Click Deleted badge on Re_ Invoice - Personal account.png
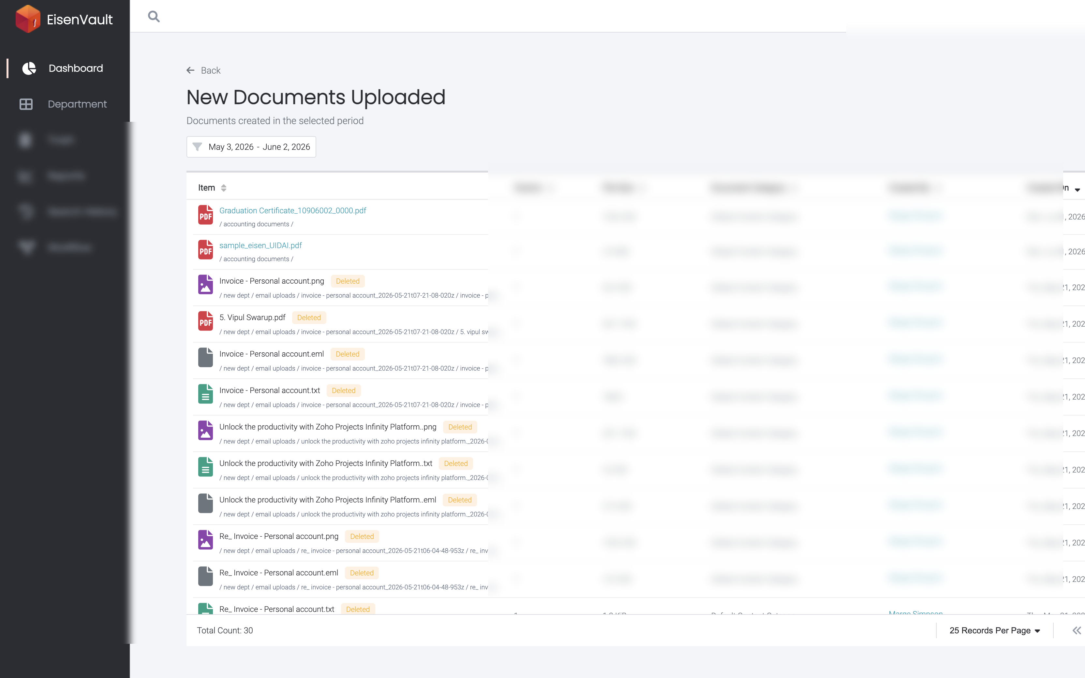The image size is (1085, 678). point(362,536)
